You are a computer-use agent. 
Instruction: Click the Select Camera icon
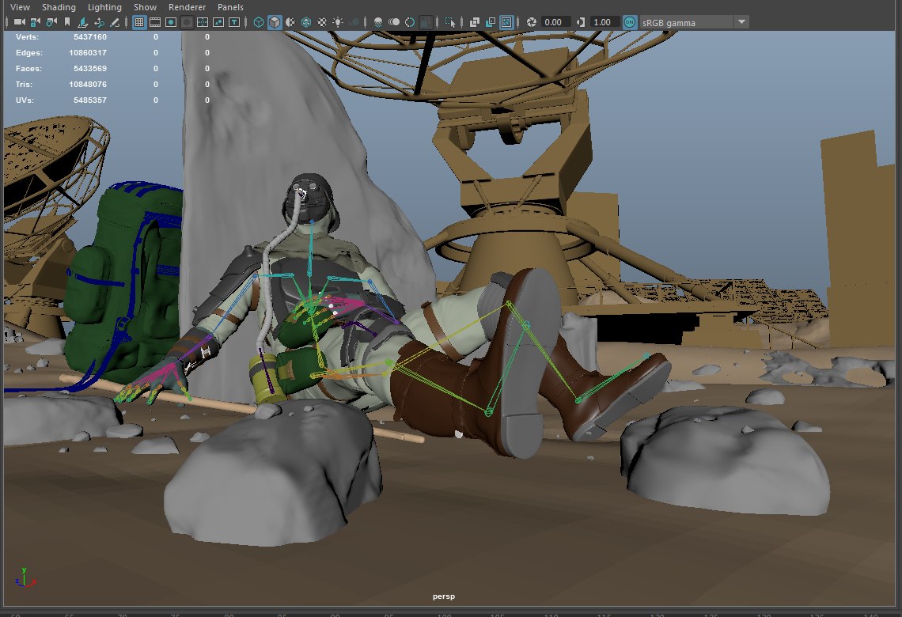pyautogui.click(x=17, y=22)
